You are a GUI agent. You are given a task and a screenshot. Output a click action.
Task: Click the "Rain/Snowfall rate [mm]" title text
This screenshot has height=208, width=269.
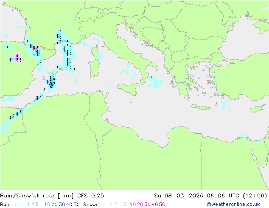click(37, 196)
